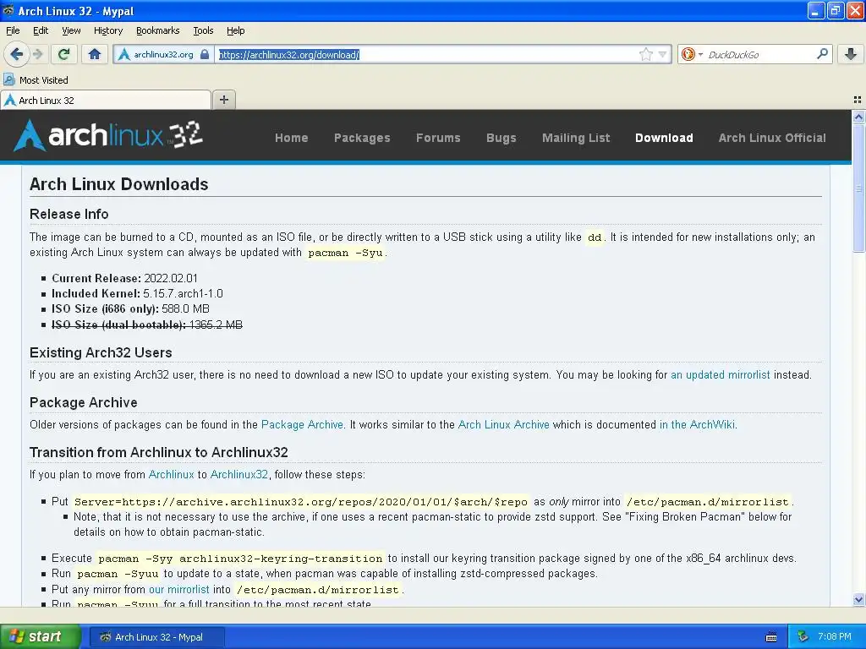Follow the 'in the ArchWiki' link
The image size is (866, 649).
pyautogui.click(x=697, y=424)
